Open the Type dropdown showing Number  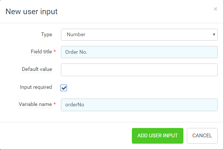tap(139, 35)
